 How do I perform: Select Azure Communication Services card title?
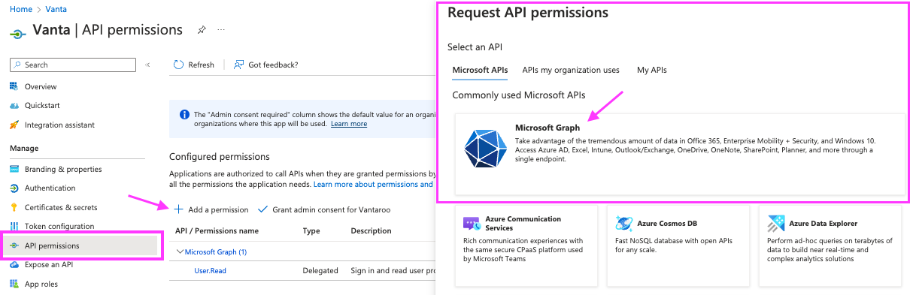click(523, 223)
